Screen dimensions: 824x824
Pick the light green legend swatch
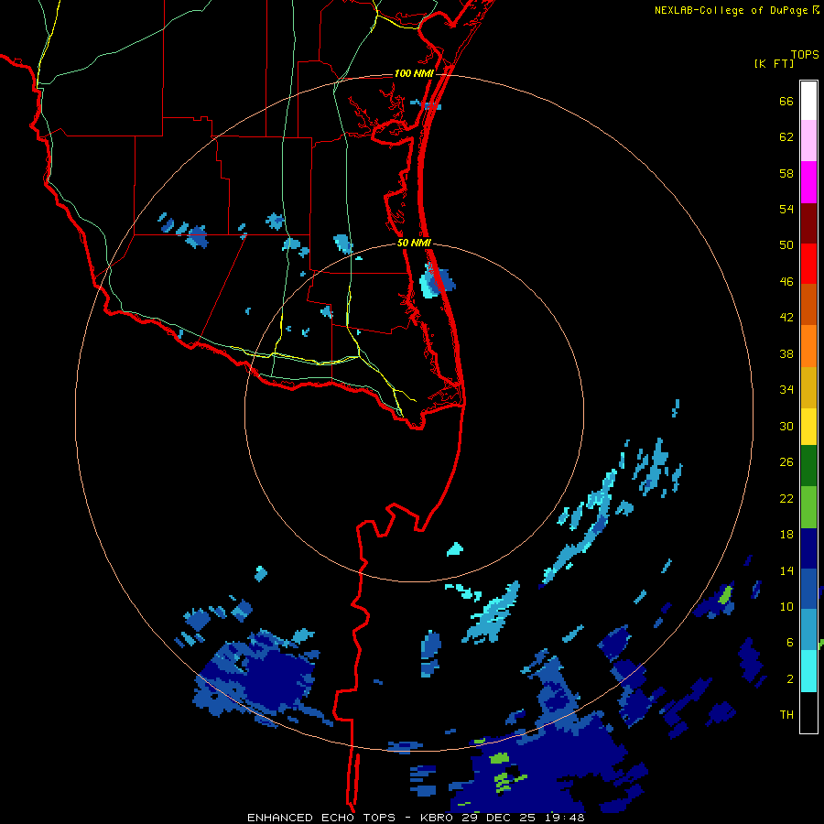[808, 507]
